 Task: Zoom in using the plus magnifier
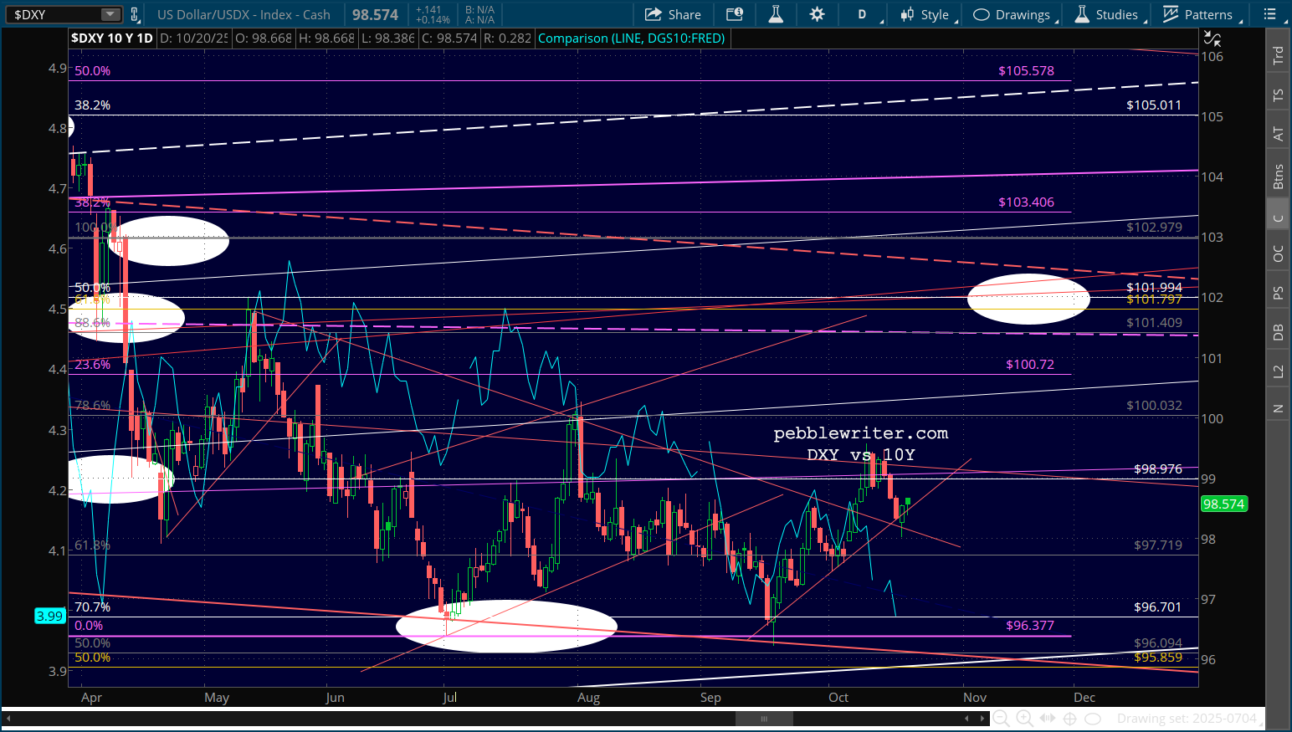click(1024, 719)
